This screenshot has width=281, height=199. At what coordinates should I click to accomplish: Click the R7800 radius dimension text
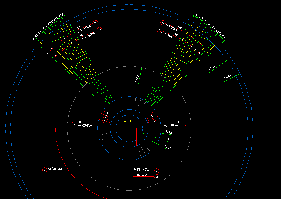click(x=228, y=77)
